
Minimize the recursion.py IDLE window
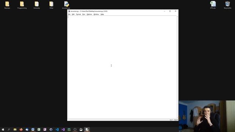[164, 11]
